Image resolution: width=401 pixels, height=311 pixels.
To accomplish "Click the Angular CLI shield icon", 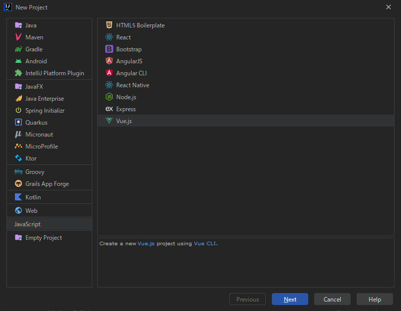I will tap(110, 73).
